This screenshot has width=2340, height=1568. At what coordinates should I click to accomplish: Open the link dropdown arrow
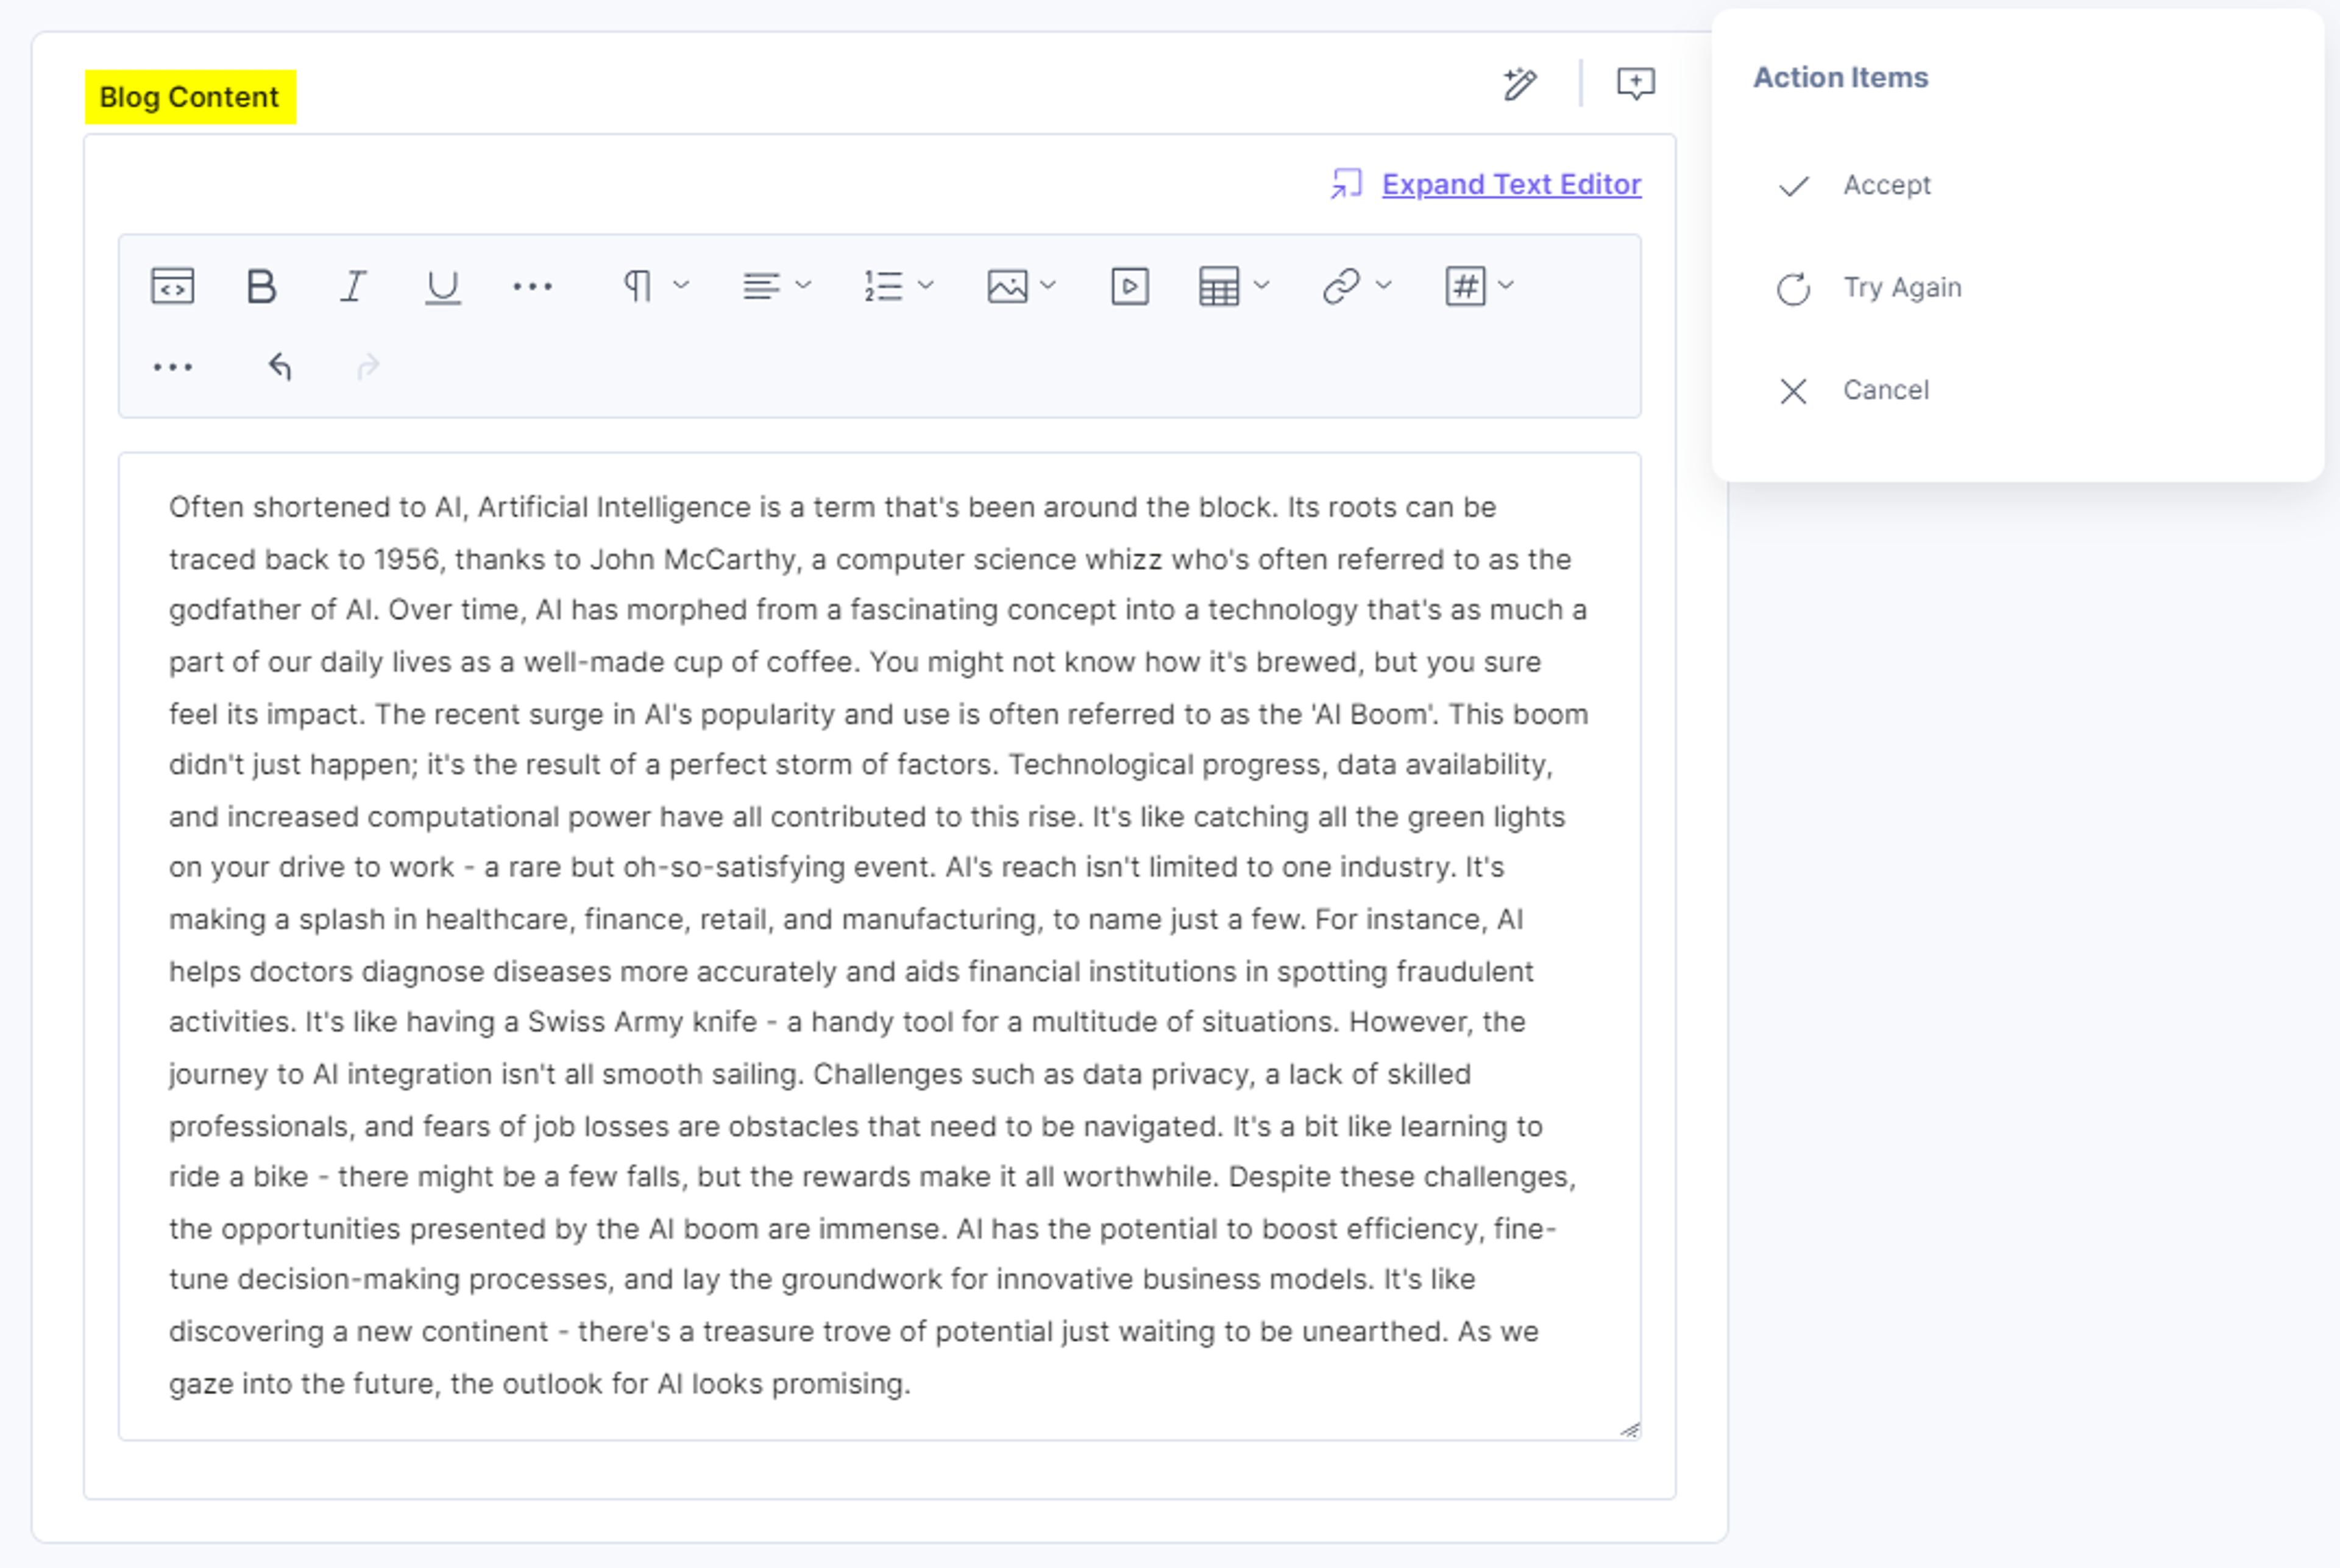pyautogui.click(x=1384, y=285)
